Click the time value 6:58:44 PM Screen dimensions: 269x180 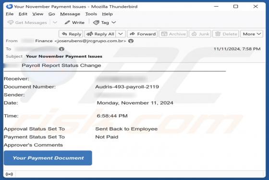(112, 116)
